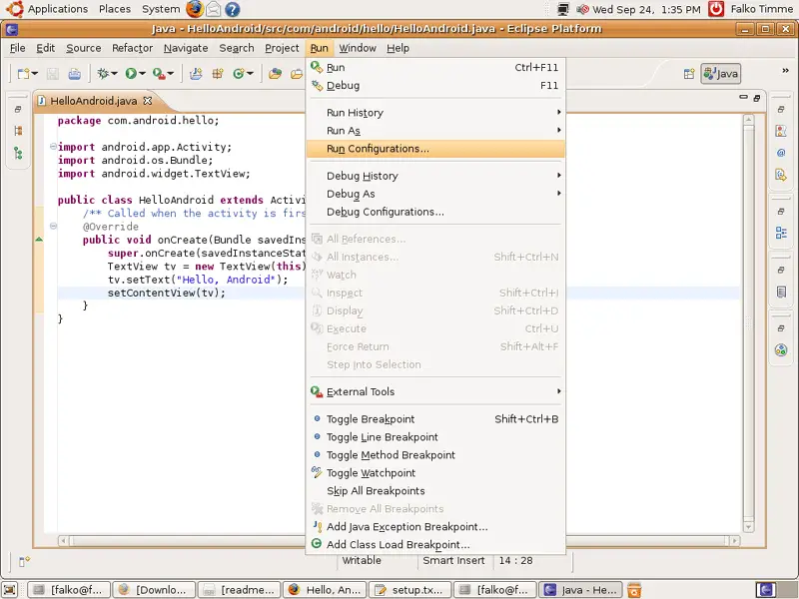Click the Hierarchy fast view icon
The width and height of the screenshot is (799, 599).
18,153
